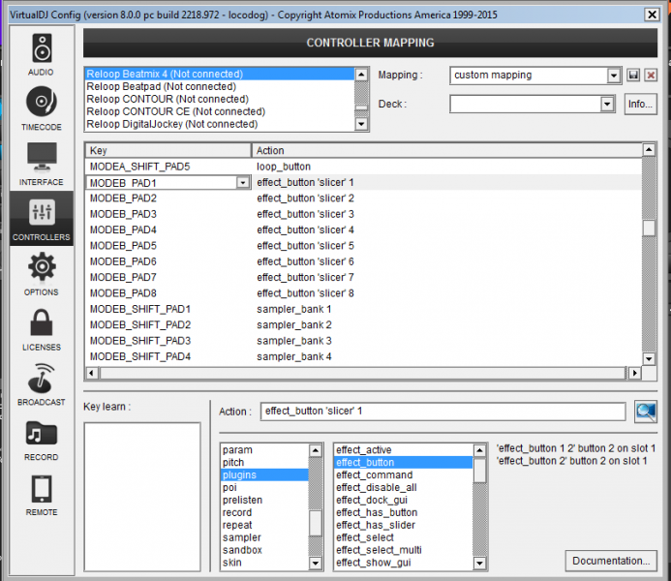
Task: Select Reloop CONTOUR CE controller
Action: point(220,111)
